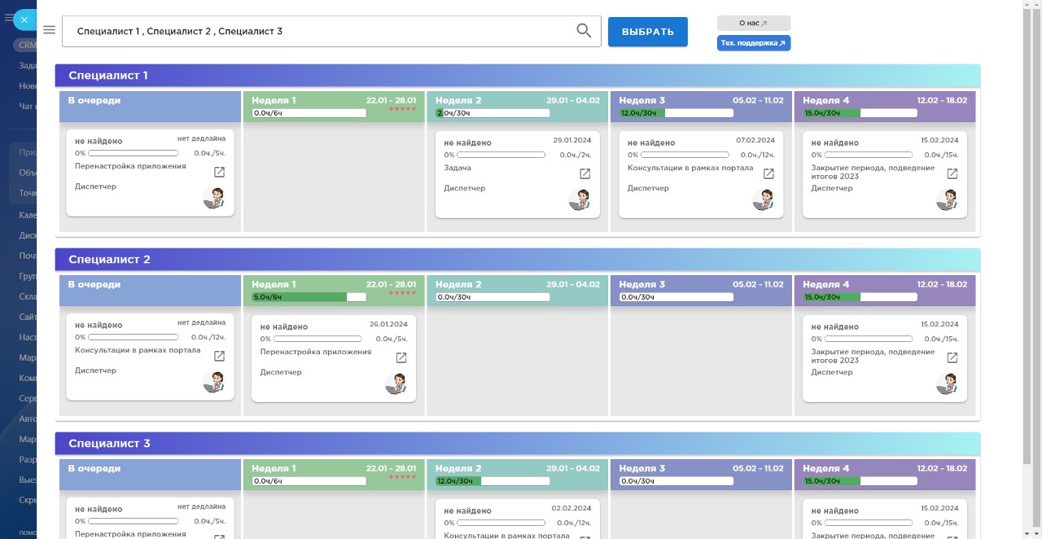This screenshot has width=1042, height=539.
Task: Click 0% progress bar on Специалист 1 Задача card
Action: click(x=501, y=155)
